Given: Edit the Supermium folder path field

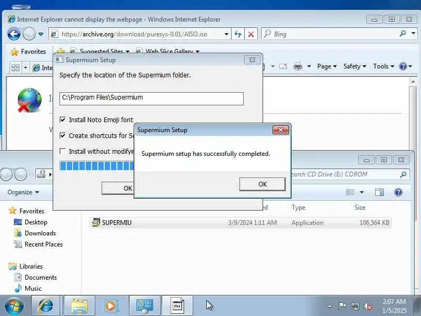Looking at the screenshot, I should point(152,98).
